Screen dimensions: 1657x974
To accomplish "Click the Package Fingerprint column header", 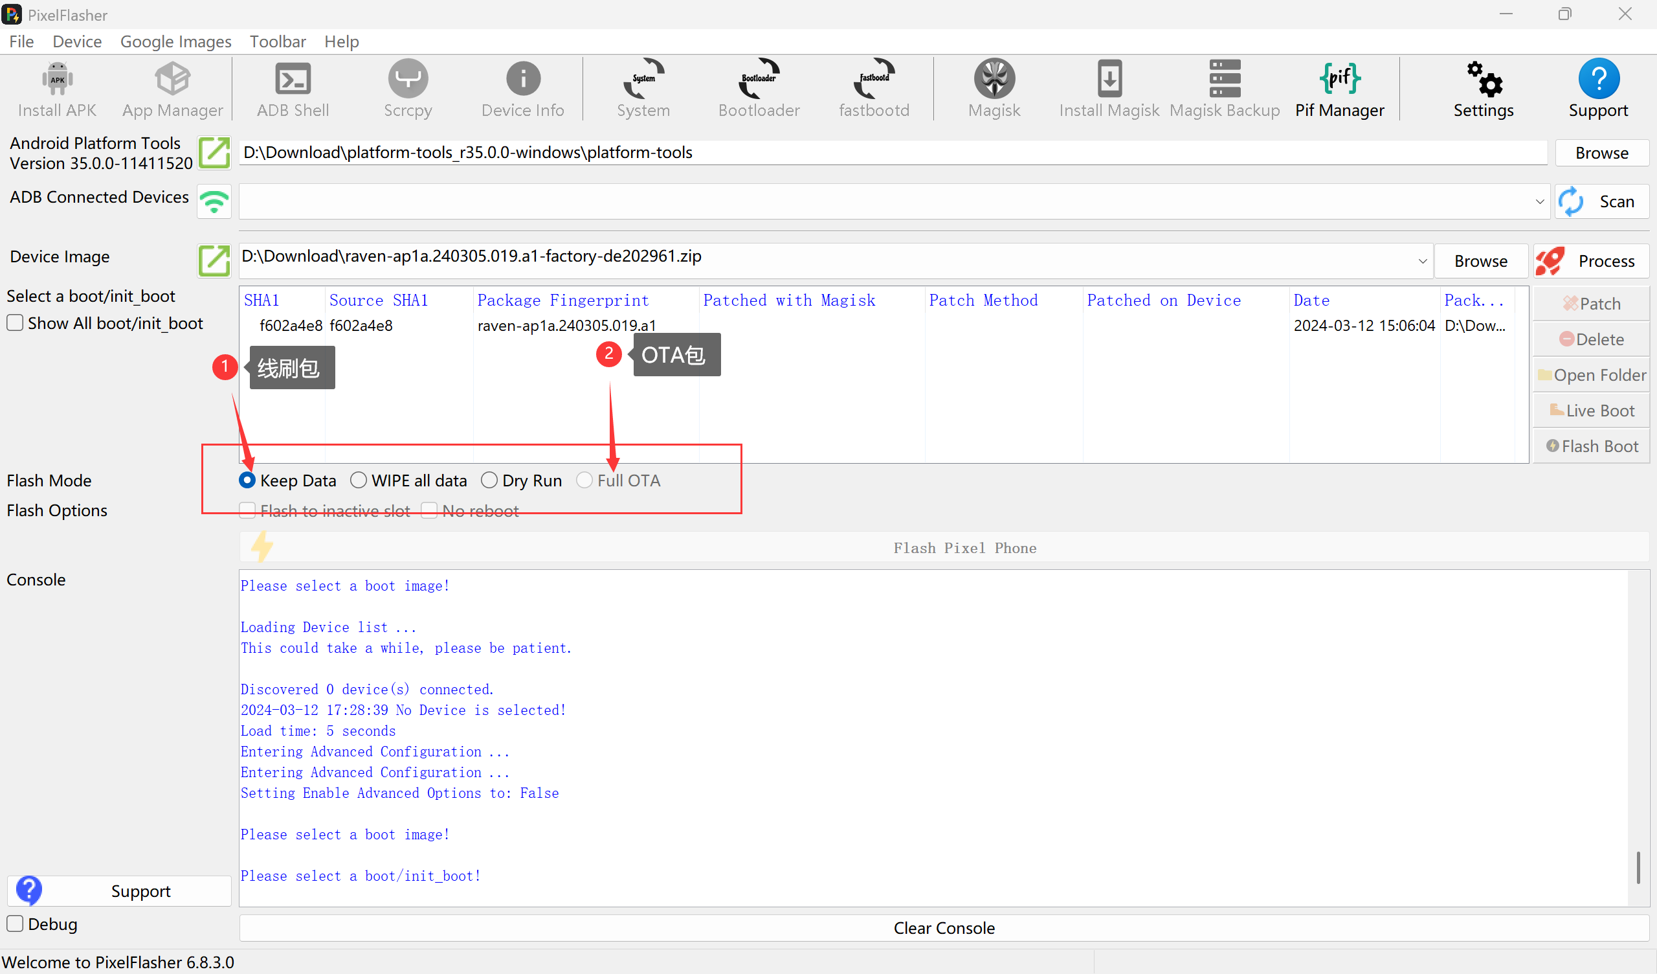I will click(x=586, y=300).
